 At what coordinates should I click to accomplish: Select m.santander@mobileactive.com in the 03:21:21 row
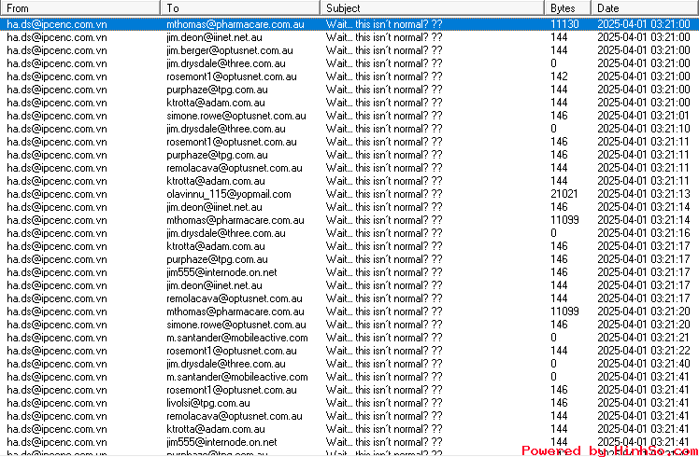pyautogui.click(x=237, y=338)
